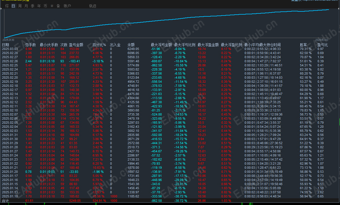Image resolution: width=340 pixels, height=205 pixels.
Task: Click the 2025.01.10 date cell
Action: coord(10,196)
